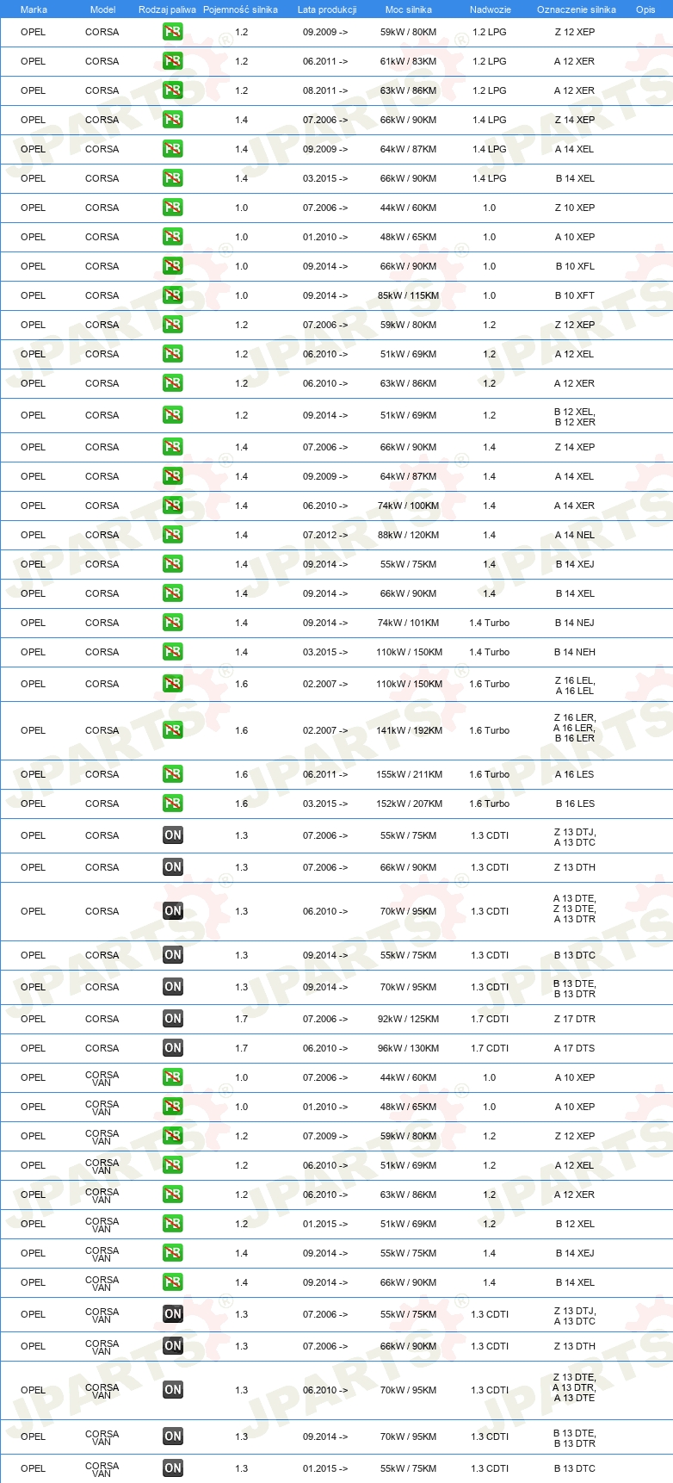Click the petrol icon in the 1.4 LPG A 14 XEL row
Screen dimensions: 673x1483
(x=172, y=149)
